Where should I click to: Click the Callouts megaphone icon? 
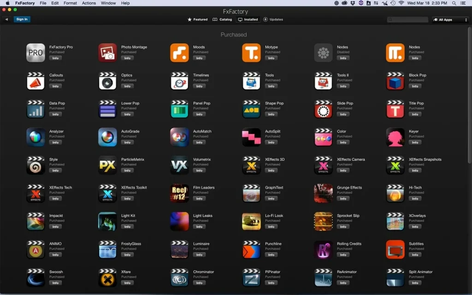click(35, 81)
